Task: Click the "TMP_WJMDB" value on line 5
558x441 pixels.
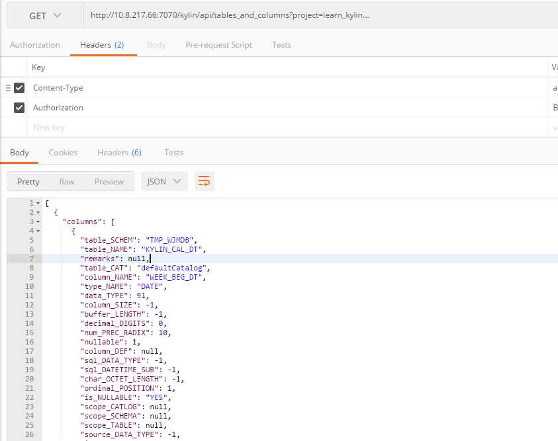Action: [x=169, y=240]
